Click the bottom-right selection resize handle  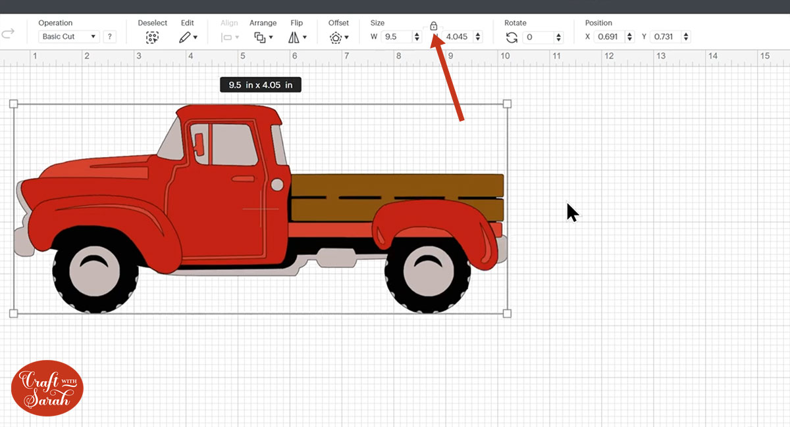click(507, 313)
